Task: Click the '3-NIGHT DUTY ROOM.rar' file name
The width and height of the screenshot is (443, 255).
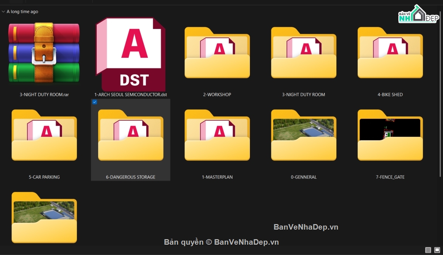Action: tap(44, 95)
